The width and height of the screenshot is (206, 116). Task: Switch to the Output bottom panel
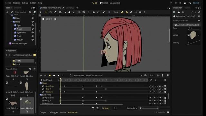click(x=43, y=112)
